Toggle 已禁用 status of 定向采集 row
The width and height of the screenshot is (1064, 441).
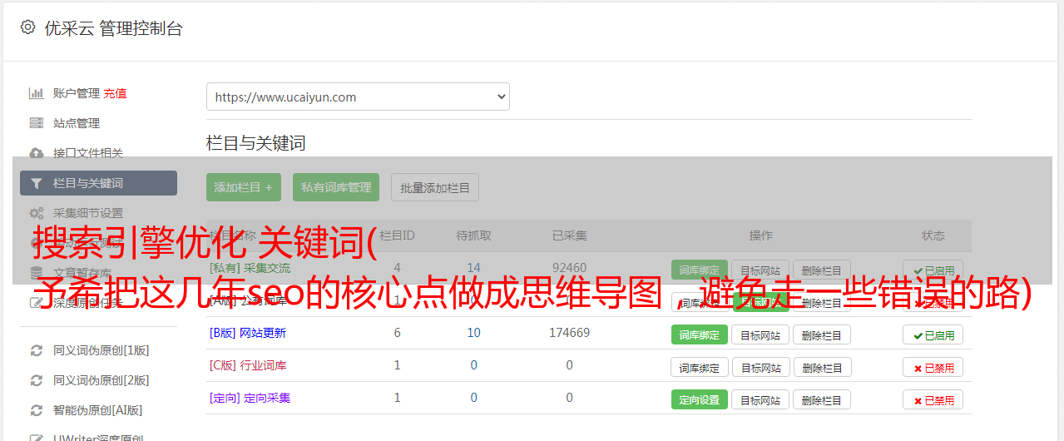933,399
